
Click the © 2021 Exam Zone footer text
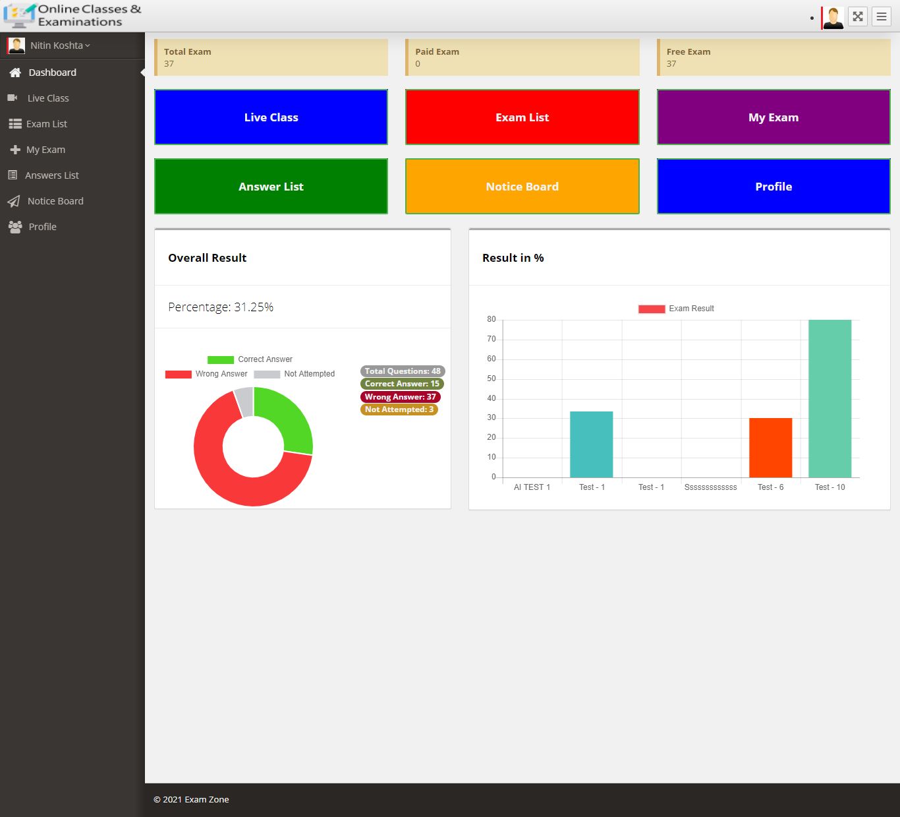(x=192, y=800)
